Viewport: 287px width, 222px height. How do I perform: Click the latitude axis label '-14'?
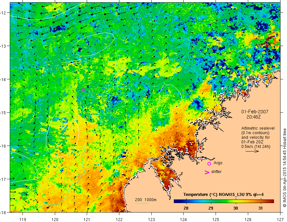point(4,79)
